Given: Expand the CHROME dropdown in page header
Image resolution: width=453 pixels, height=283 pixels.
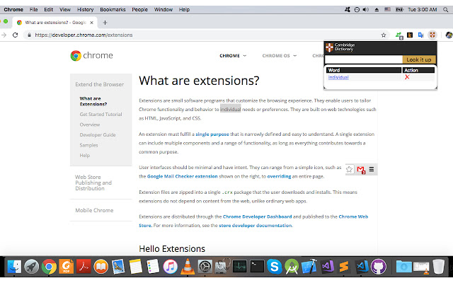Looking at the screenshot, I should (233, 55).
